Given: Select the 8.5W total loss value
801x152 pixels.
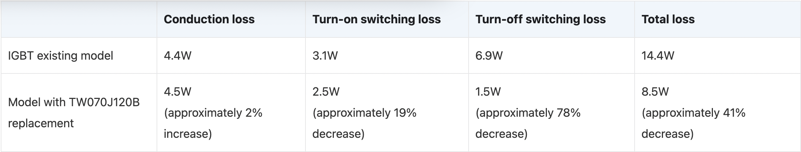Looking at the screenshot, I should pyautogui.click(x=655, y=92).
